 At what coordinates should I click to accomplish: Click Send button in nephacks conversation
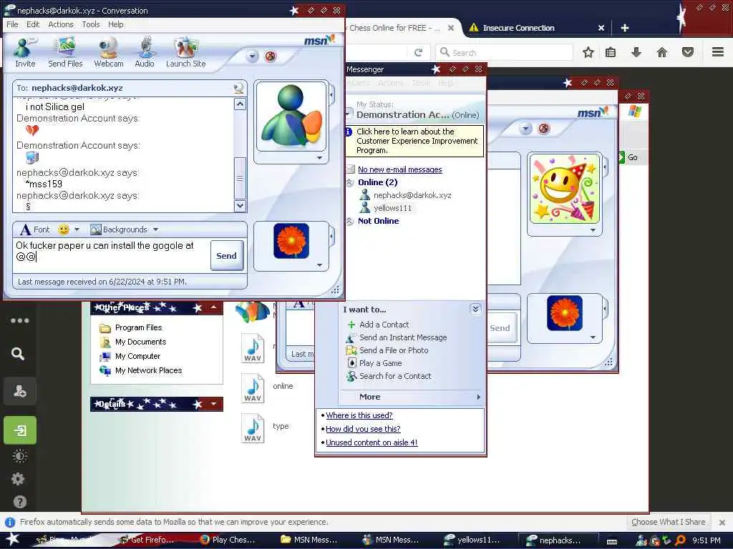point(227,255)
